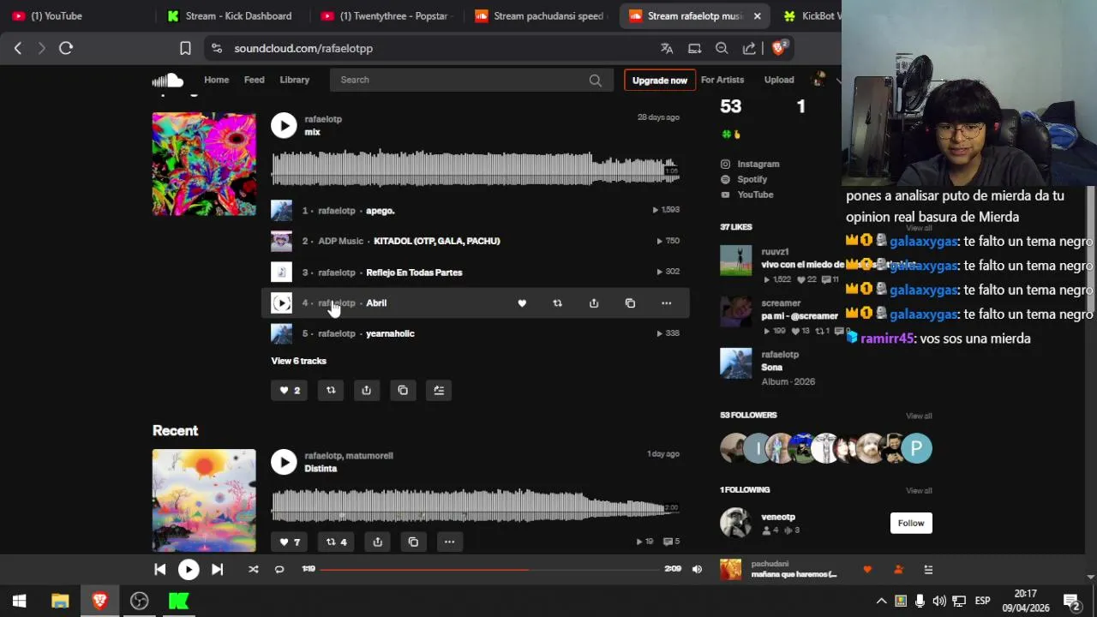Copy link icon on Abril row

point(630,303)
